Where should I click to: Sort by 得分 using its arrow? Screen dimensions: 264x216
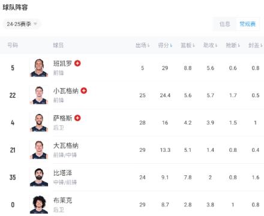[171, 46]
